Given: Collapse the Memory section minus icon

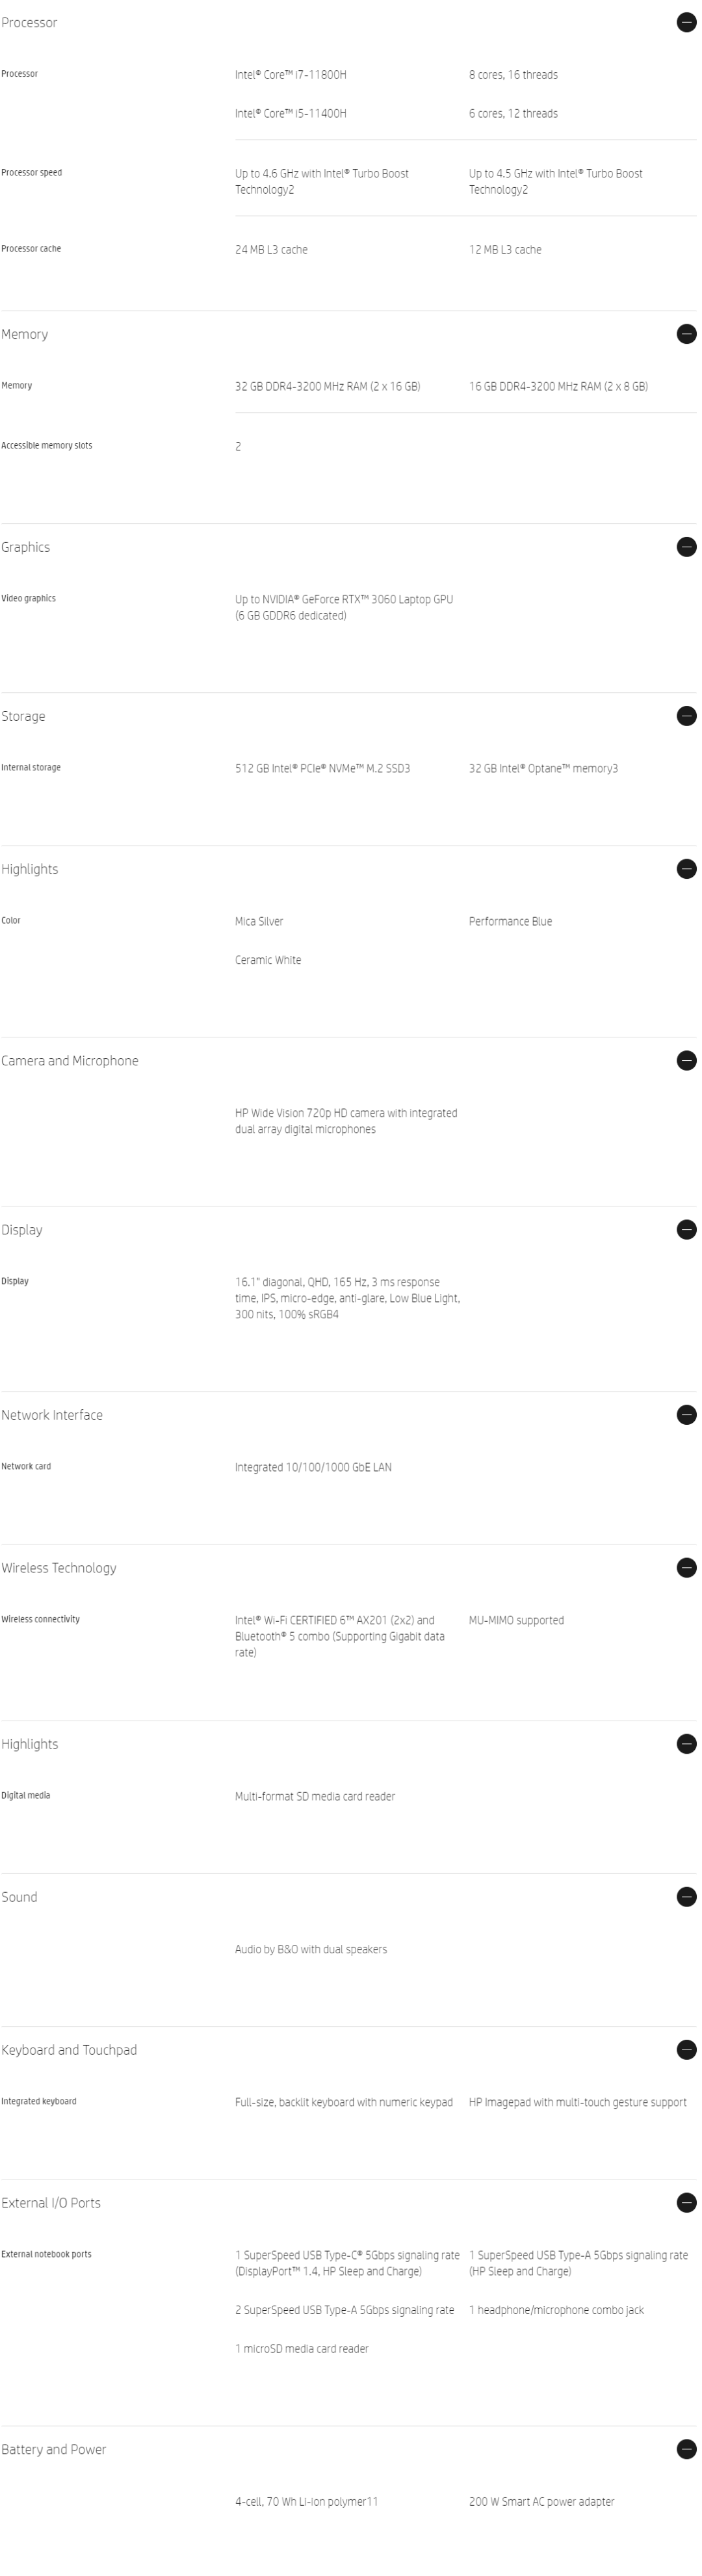Looking at the screenshot, I should (x=686, y=334).
